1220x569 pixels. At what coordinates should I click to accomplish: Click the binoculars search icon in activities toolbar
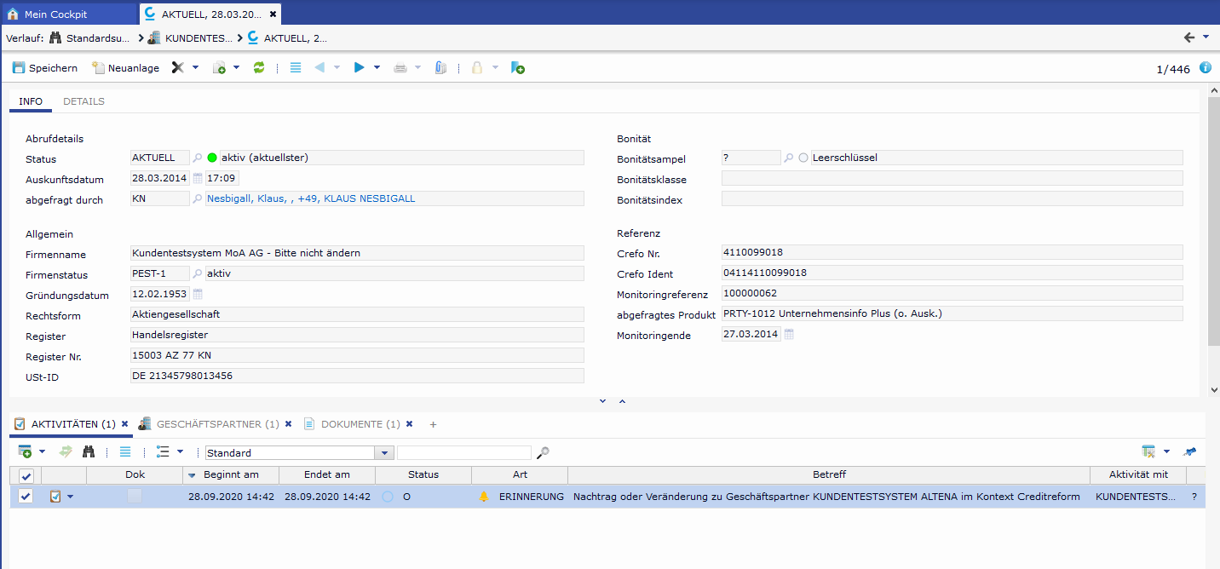click(89, 452)
